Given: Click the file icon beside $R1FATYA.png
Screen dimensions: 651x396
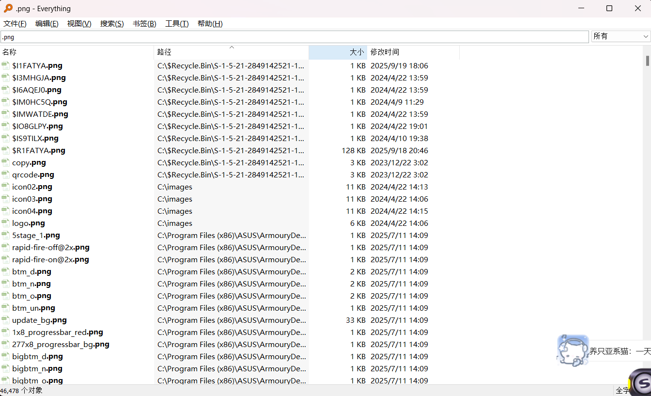Looking at the screenshot, I should [5, 150].
